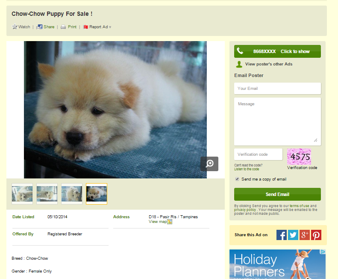The image size is (338, 279).
Task: Click the magnifier to enlarge the photo
Action: tap(209, 164)
